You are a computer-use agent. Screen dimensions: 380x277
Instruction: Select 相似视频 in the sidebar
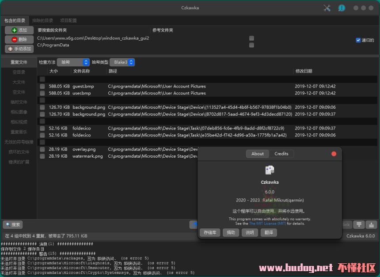[19, 122]
